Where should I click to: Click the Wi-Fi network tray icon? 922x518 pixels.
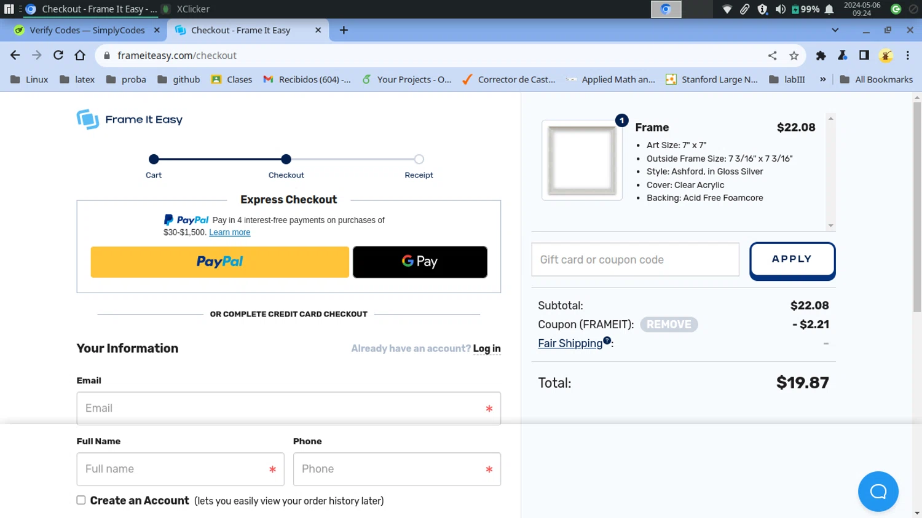coord(727,9)
